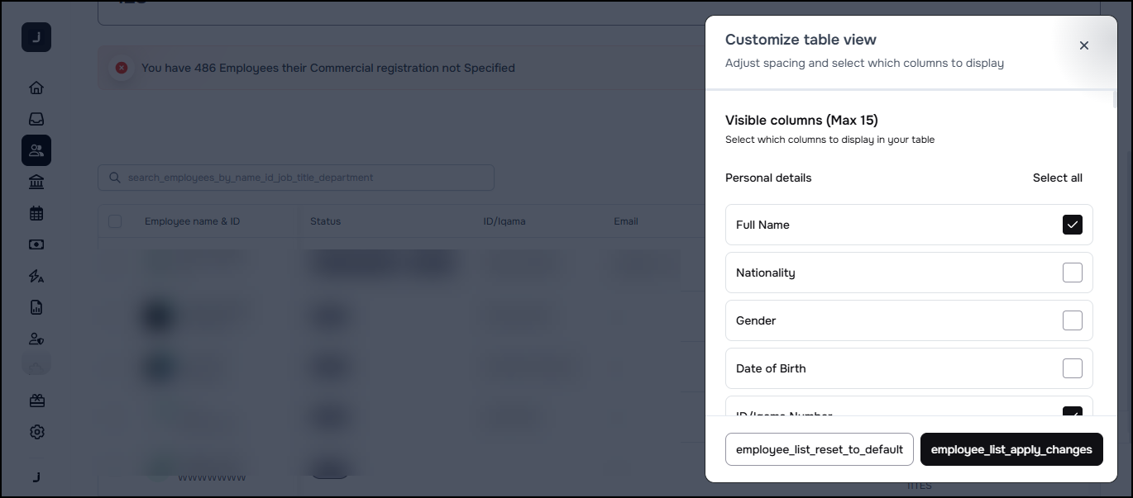Click Select all for Personal details
Screen dimensions: 1133x498
1057,178
